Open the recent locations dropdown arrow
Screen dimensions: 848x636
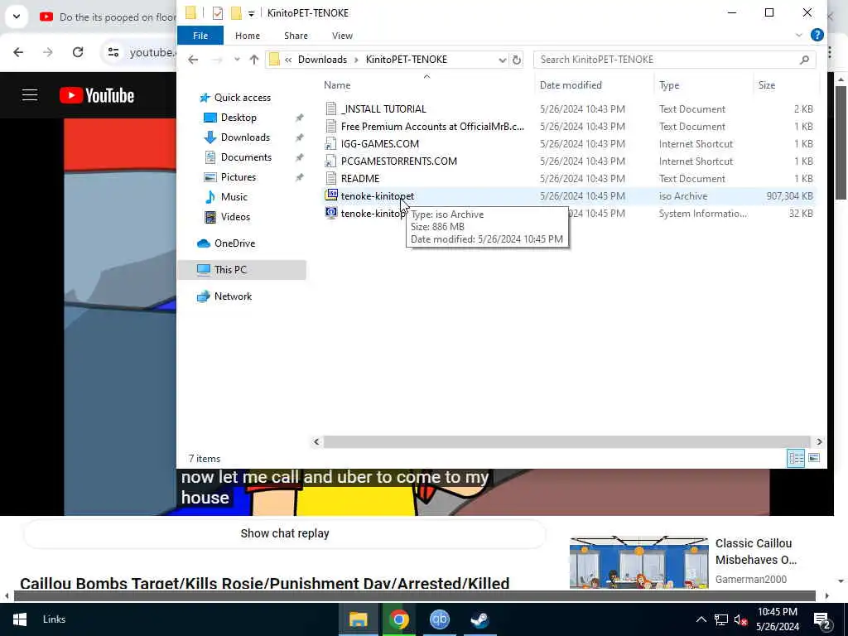[x=237, y=60]
